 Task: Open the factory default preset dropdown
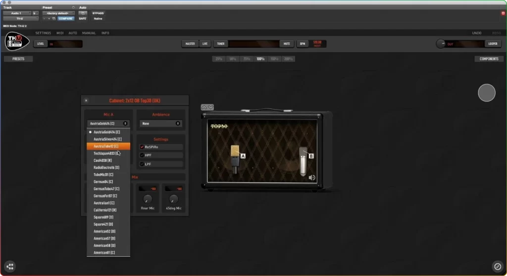[x=58, y=13]
